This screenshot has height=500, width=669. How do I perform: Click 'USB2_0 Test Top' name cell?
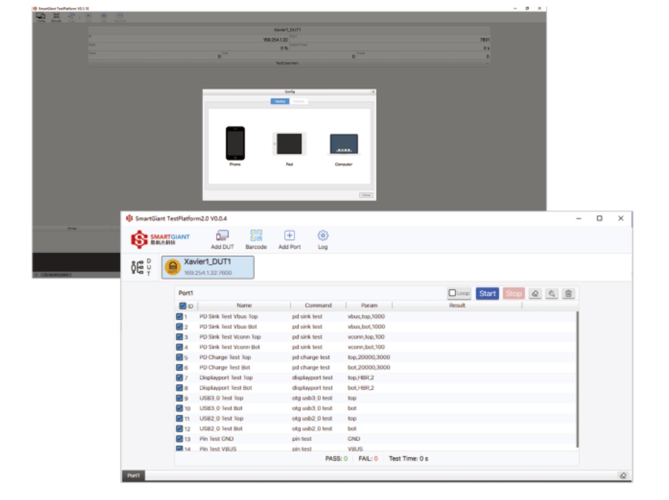[x=221, y=419]
